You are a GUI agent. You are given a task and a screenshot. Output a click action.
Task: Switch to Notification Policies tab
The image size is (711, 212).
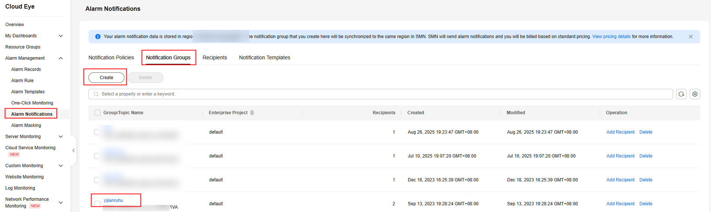(x=111, y=57)
